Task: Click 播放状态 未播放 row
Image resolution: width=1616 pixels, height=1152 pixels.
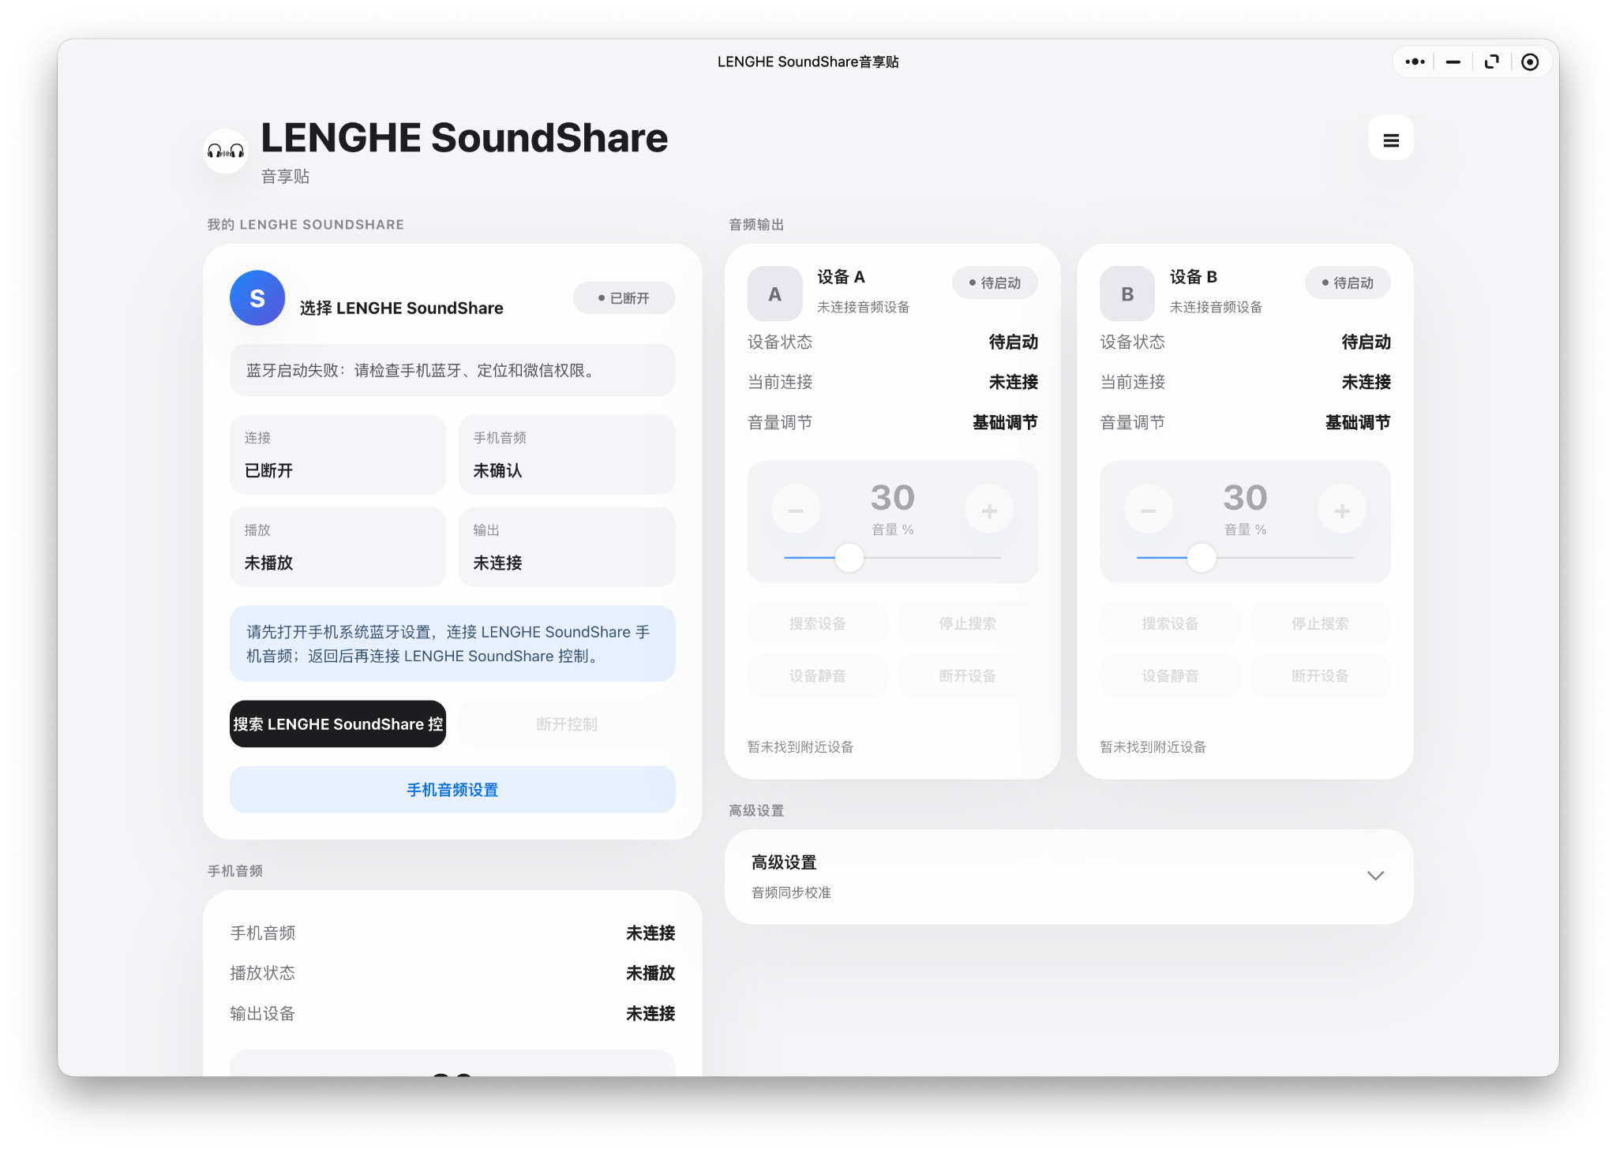Action: click(x=452, y=973)
